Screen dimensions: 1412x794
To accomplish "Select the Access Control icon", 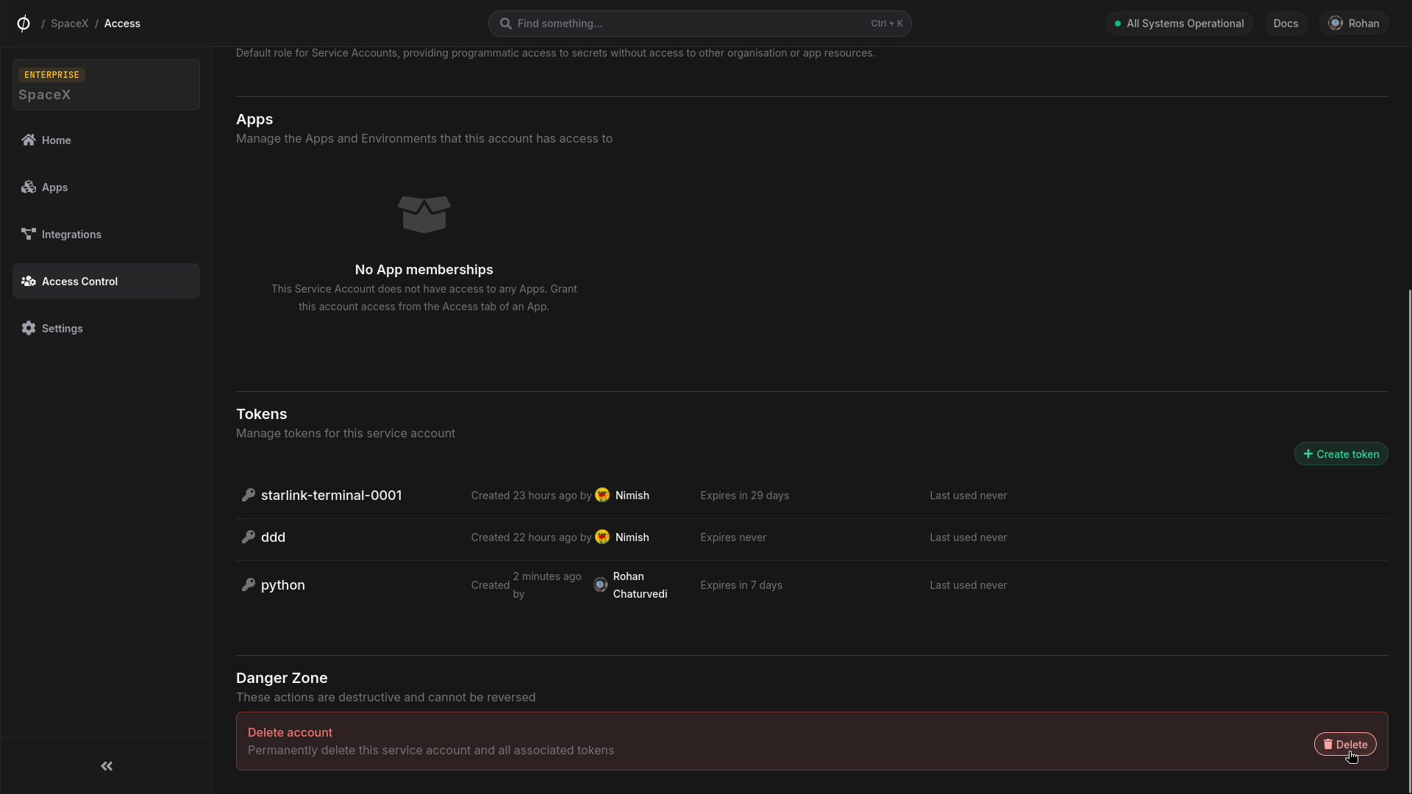I will click(29, 281).
